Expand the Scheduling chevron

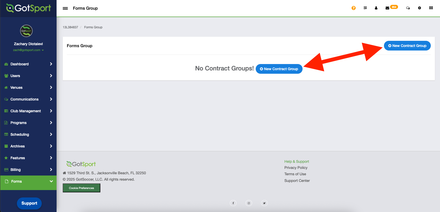coord(51,134)
